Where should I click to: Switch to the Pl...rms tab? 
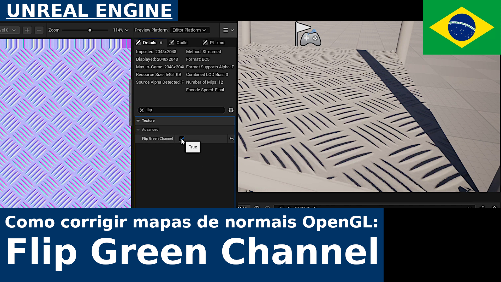[217, 43]
